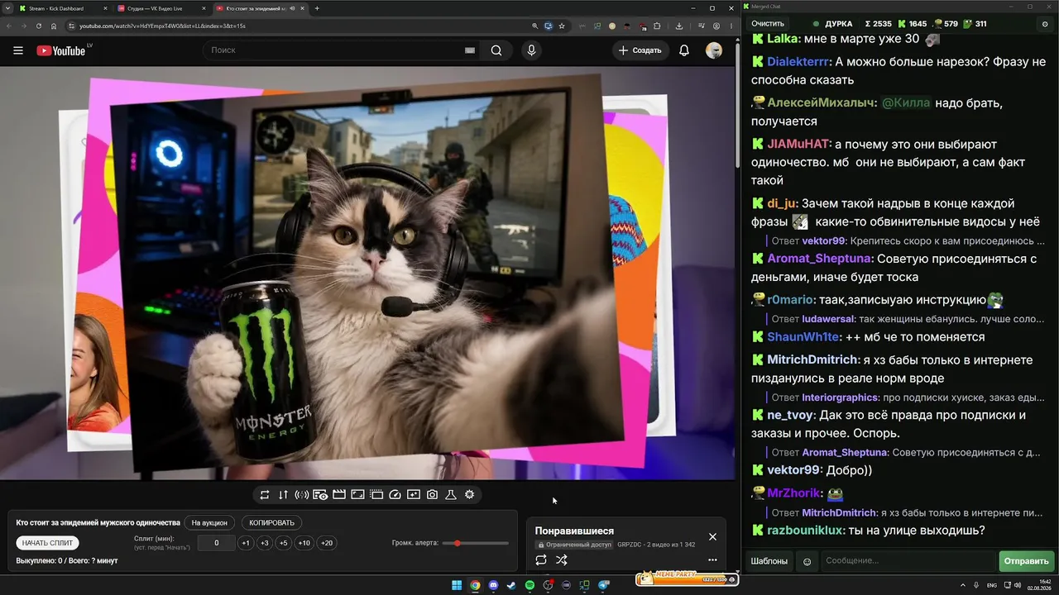Mute the audio icon on the YouTube tab

pos(293,8)
